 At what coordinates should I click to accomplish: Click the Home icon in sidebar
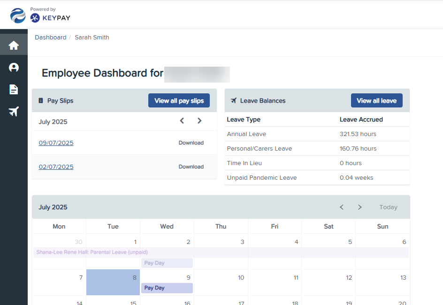(14, 45)
